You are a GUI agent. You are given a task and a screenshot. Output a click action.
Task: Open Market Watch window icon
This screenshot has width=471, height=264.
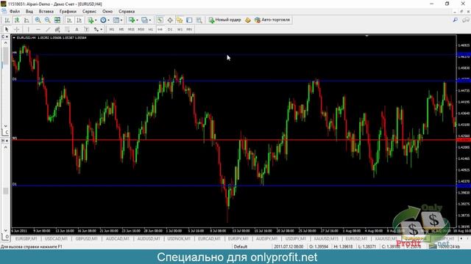[160, 20]
